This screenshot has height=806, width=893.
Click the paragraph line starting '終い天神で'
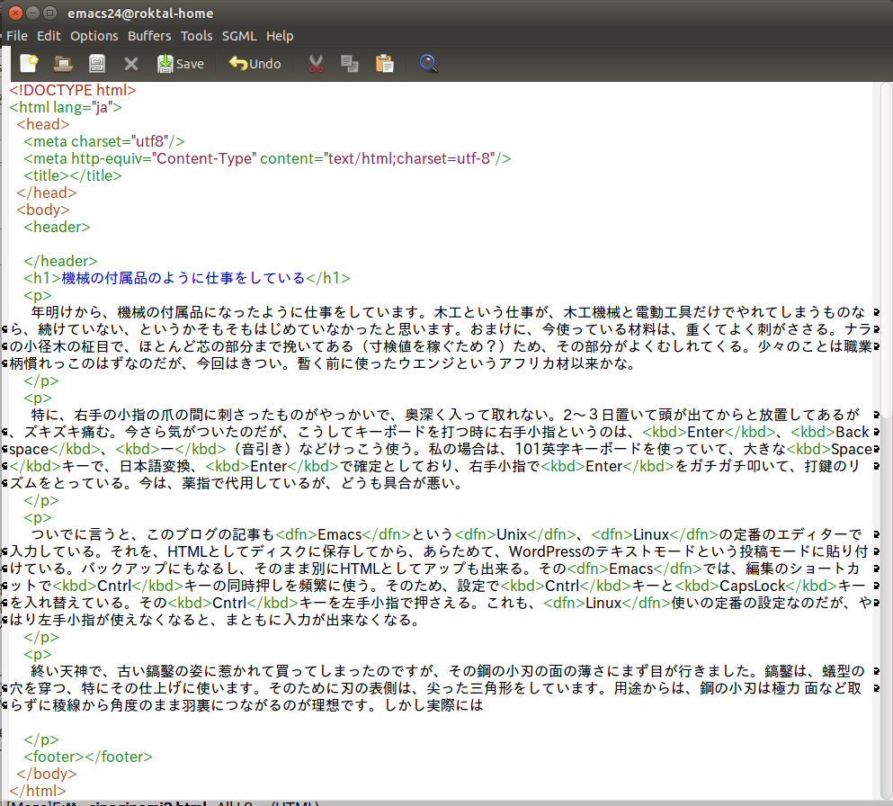point(448,671)
